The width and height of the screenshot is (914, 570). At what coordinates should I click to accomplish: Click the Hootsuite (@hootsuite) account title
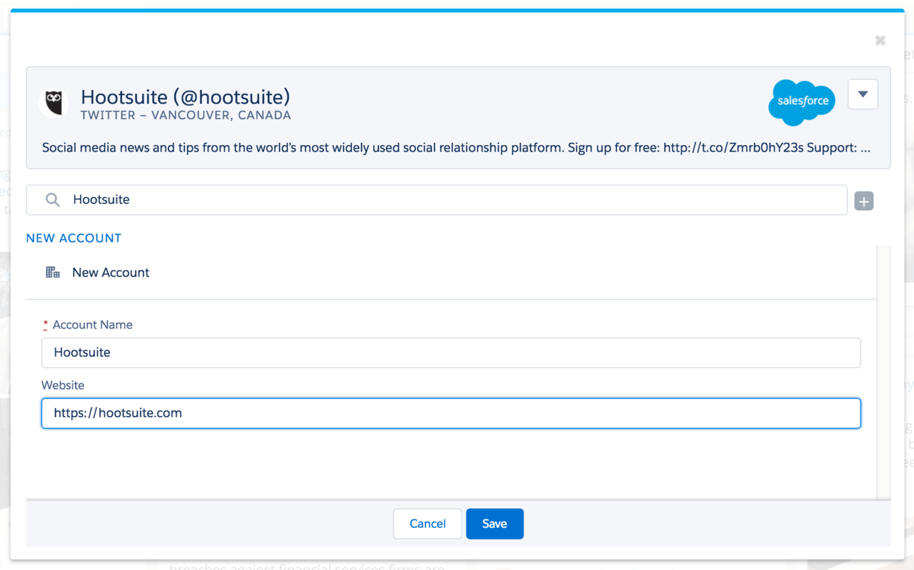(x=186, y=96)
